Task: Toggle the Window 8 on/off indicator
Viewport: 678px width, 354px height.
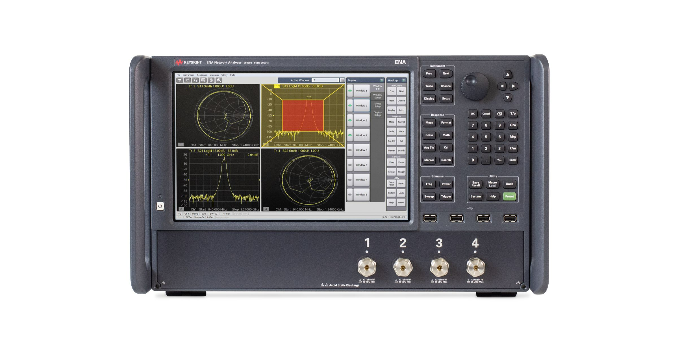Action: [350, 195]
